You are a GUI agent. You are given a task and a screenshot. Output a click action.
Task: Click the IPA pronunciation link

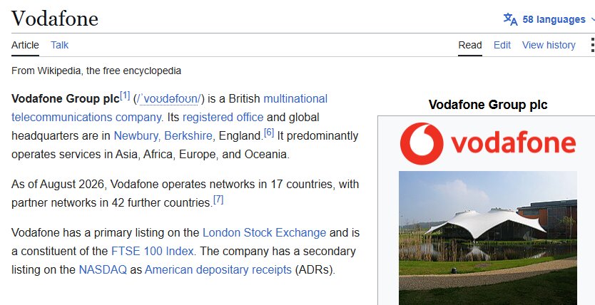pyautogui.click(x=168, y=99)
